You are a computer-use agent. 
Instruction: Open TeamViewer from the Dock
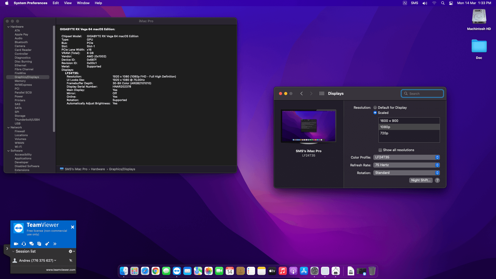[x=177, y=271]
